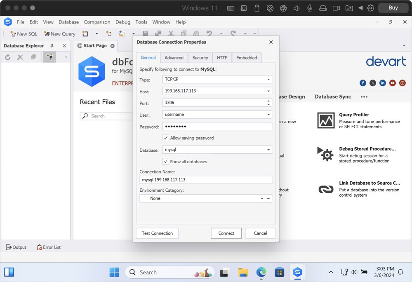Open Microsoft Store from the taskbar
Screen dimensions: 412x282
point(279,272)
